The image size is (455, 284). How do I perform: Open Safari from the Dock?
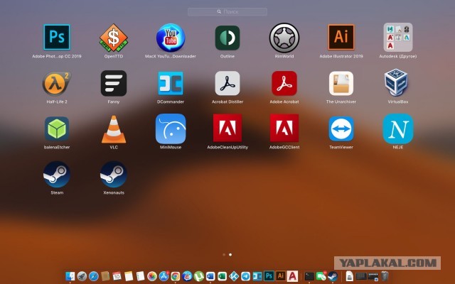(x=93, y=276)
